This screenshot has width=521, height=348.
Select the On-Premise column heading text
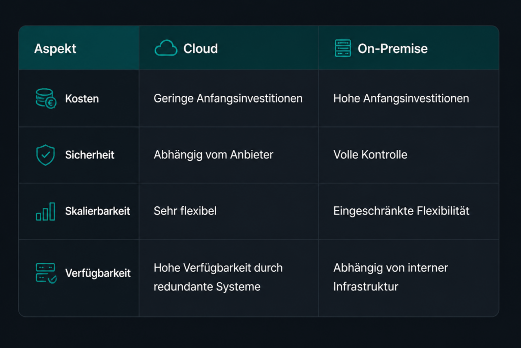(x=392, y=48)
